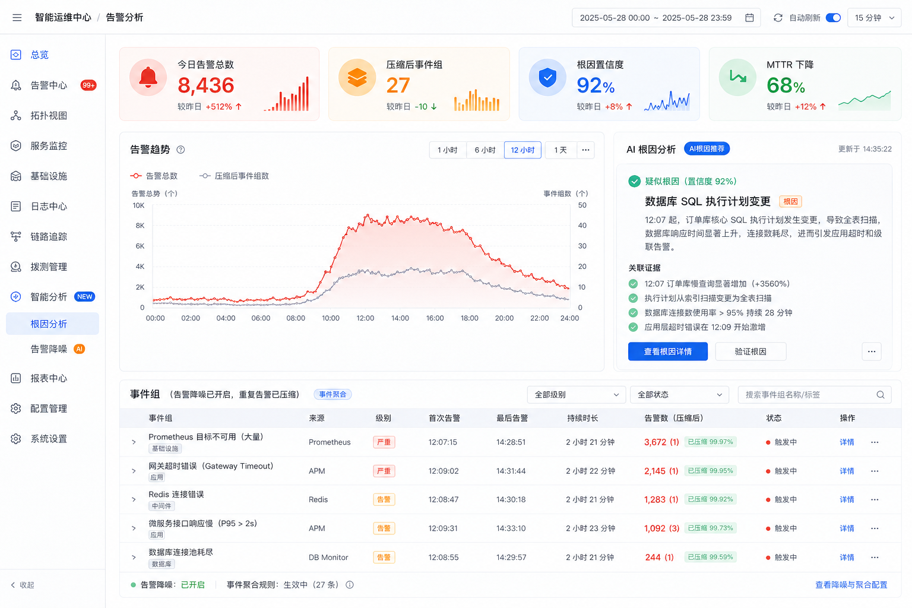Click the 拨测管理 sidebar icon
Screen dimensions: 912x608
click(16, 267)
